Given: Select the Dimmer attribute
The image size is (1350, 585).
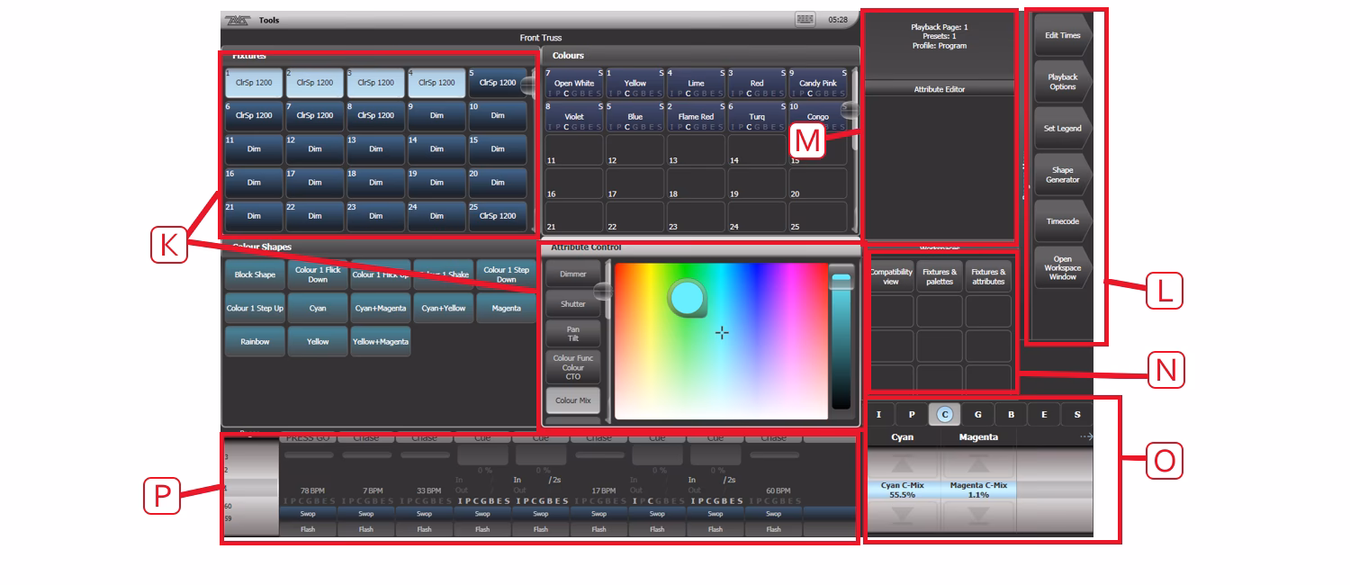Looking at the screenshot, I should pyautogui.click(x=573, y=272).
